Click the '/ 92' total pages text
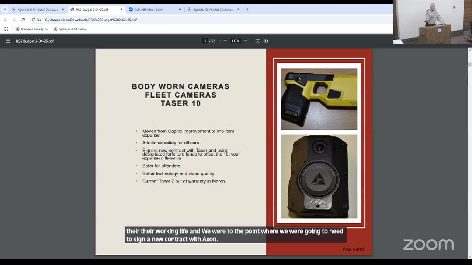Viewport: 472px width, 265px height. [212, 41]
